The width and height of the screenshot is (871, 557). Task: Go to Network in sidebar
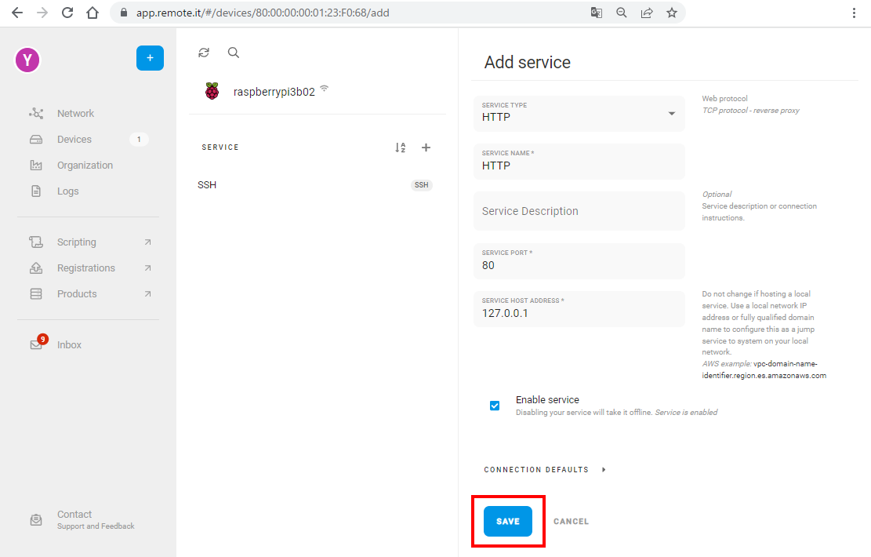[x=75, y=114]
